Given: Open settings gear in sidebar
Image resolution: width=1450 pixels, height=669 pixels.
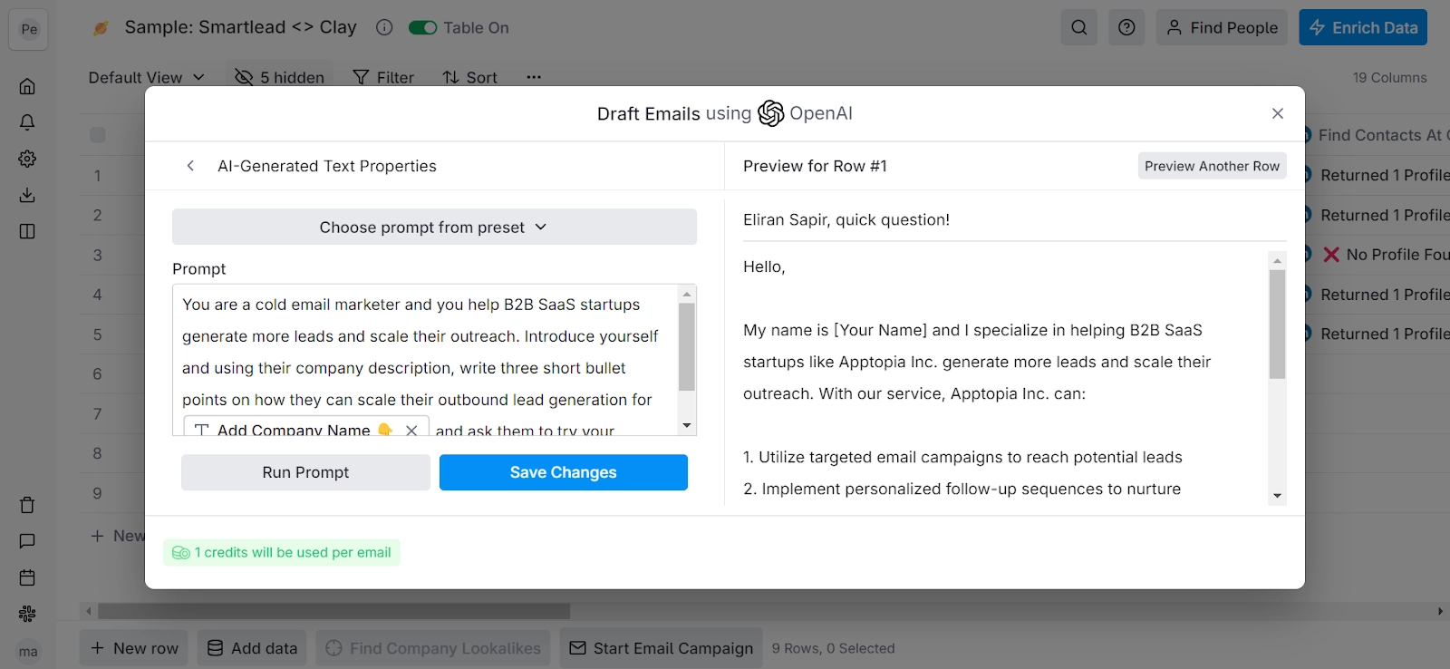Looking at the screenshot, I should (27, 159).
